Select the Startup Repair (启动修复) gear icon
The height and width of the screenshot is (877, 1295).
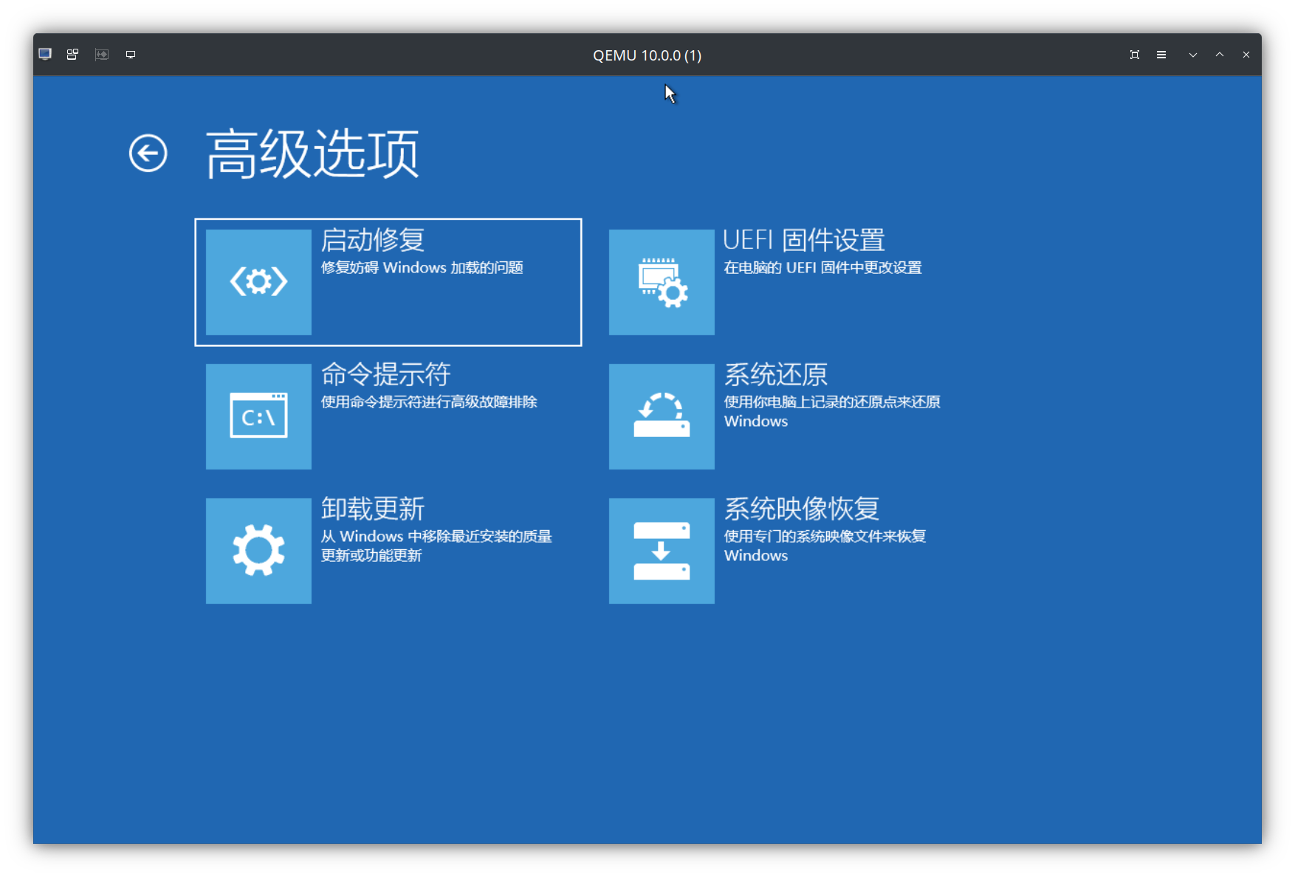(x=258, y=281)
